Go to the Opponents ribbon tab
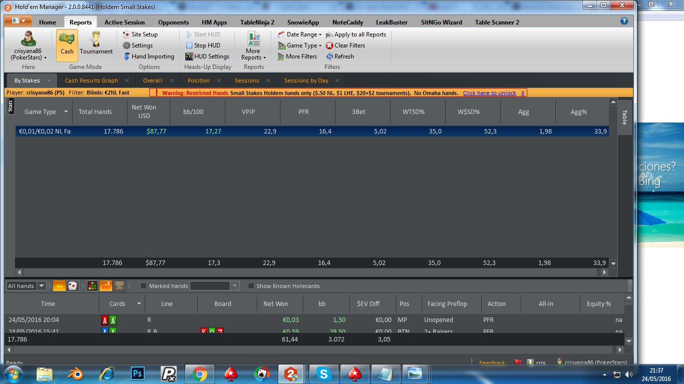Viewport: 684px width, 384px height. 173,22
